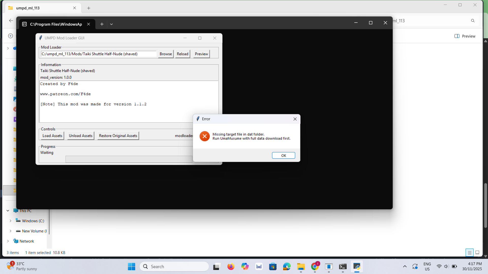Viewport: 488px width, 274px height.
Task: Switch Explorer to details view
Action: [469, 253]
